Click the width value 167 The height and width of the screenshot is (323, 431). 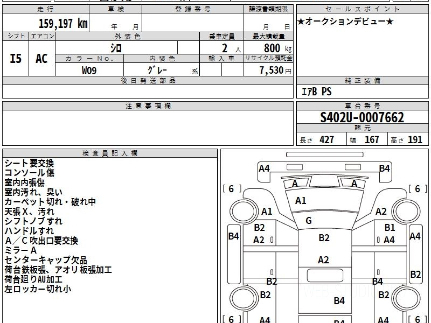pyautogui.click(x=372, y=140)
